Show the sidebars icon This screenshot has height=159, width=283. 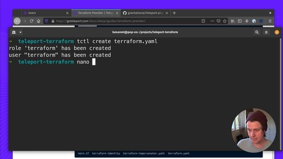(240, 21)
